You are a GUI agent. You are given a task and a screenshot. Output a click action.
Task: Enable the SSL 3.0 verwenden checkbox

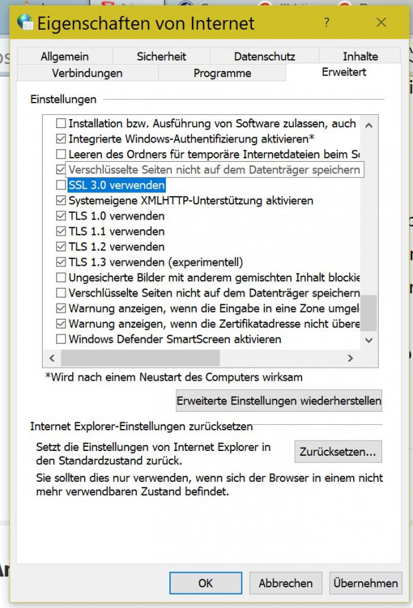coord(61,185)
